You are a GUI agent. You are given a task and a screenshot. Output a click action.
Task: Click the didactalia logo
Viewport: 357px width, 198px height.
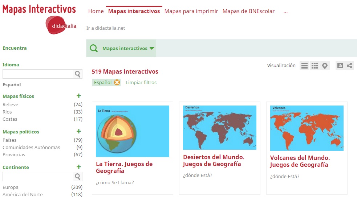tap(61, 25)
